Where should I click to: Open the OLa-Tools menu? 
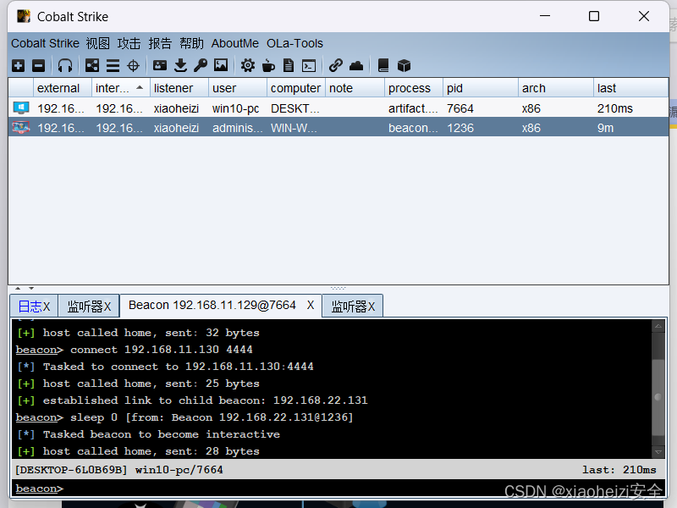pyautogui.click(x=294, y=44)
